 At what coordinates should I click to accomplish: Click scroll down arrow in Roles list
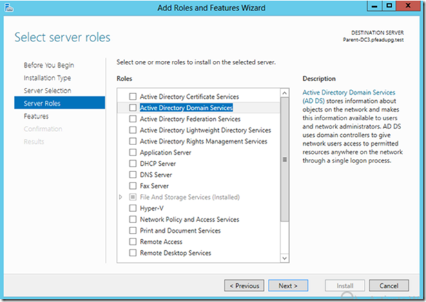click(x=284, y=258)
